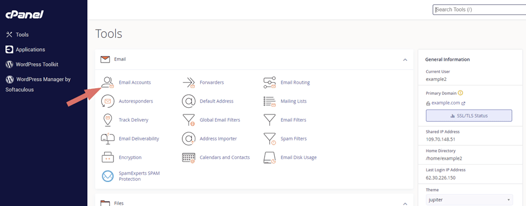
Task: Open the Global Email Filters link
Action: point(220,119)
